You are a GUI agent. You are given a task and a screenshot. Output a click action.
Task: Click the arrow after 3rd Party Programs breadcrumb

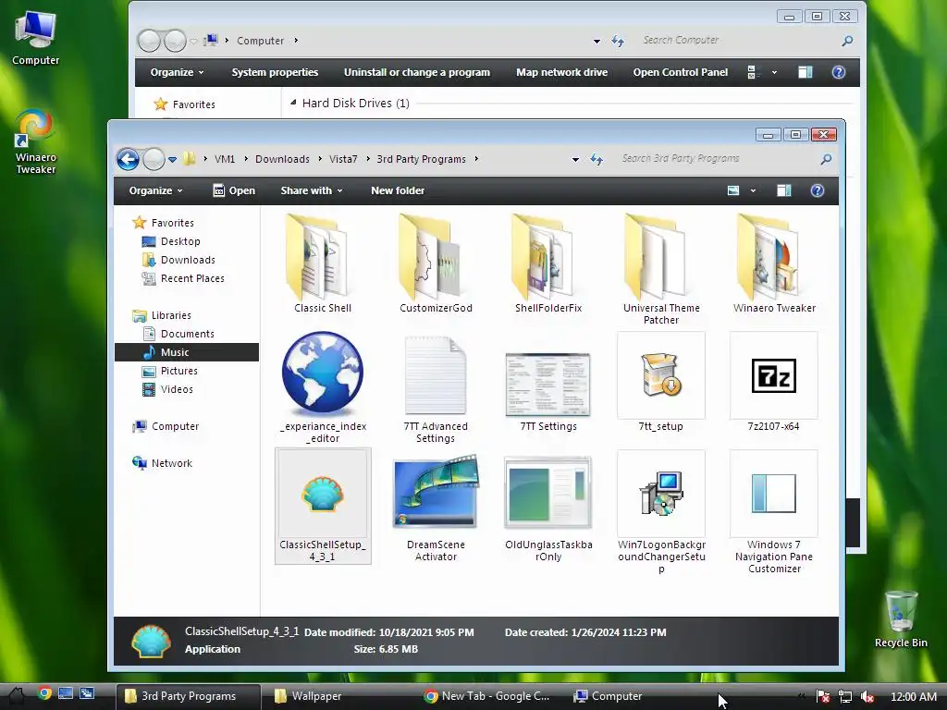(476, 159)
